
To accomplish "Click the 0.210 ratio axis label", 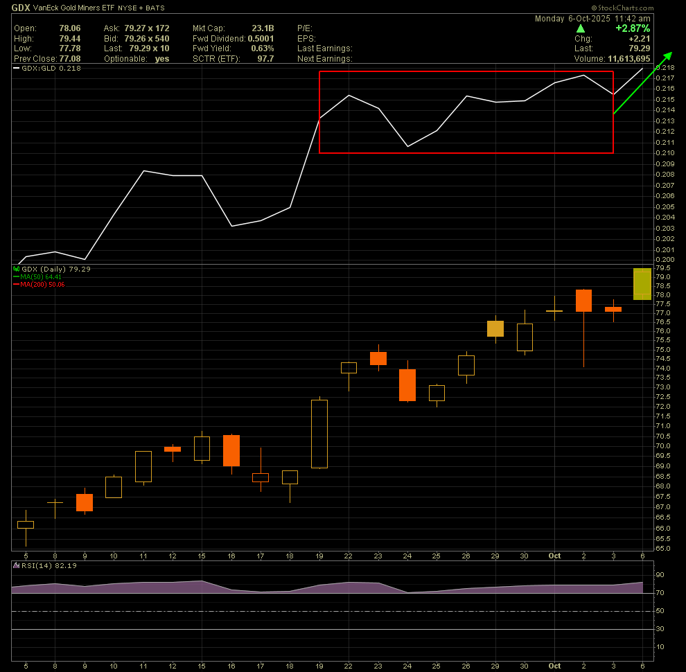I will coord(665,153).
